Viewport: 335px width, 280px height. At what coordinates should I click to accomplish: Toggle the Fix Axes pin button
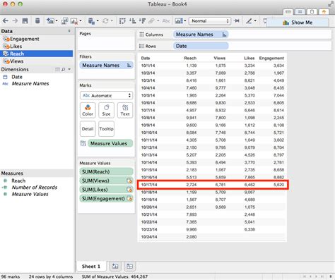(237, 21)
